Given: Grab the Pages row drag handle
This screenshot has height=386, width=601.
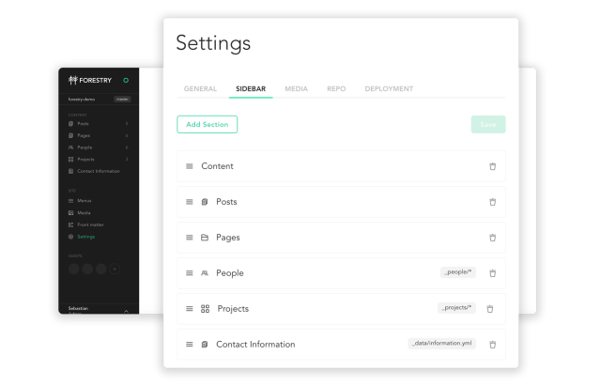Looking at the screenshot, I should click(190, 238).
